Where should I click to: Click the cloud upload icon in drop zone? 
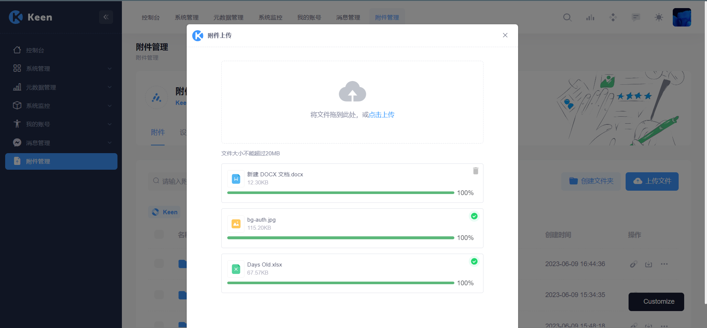352,91
